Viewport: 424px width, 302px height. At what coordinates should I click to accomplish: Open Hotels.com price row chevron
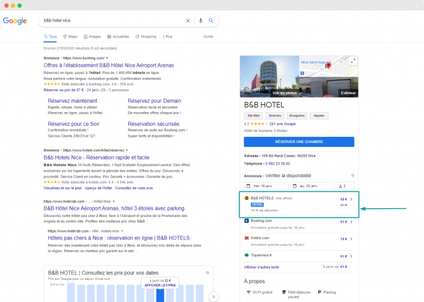351,239
